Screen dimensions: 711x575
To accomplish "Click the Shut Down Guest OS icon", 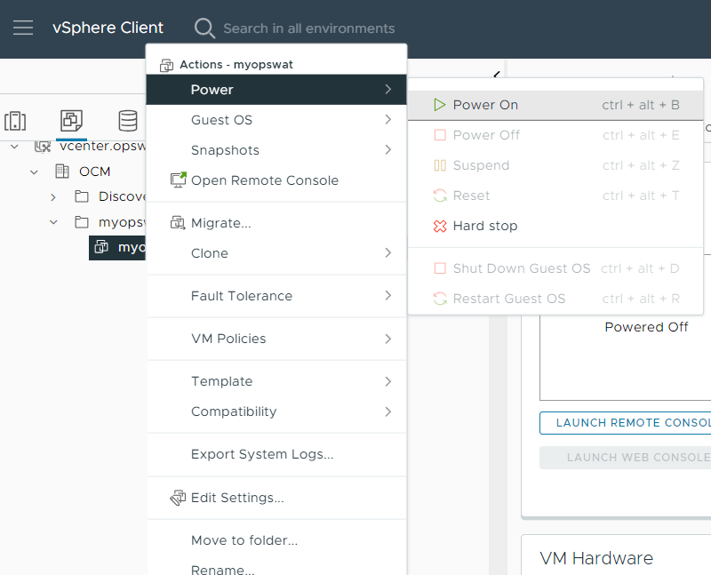I will 440,268.
